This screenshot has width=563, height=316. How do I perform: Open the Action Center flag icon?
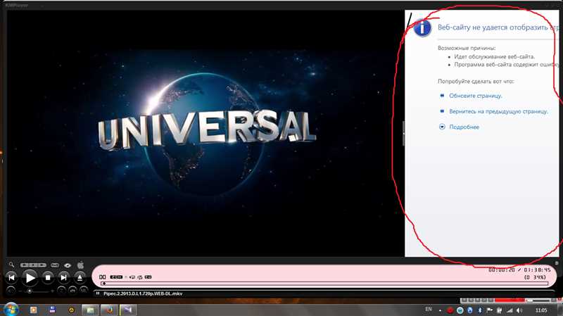point(489,310)
